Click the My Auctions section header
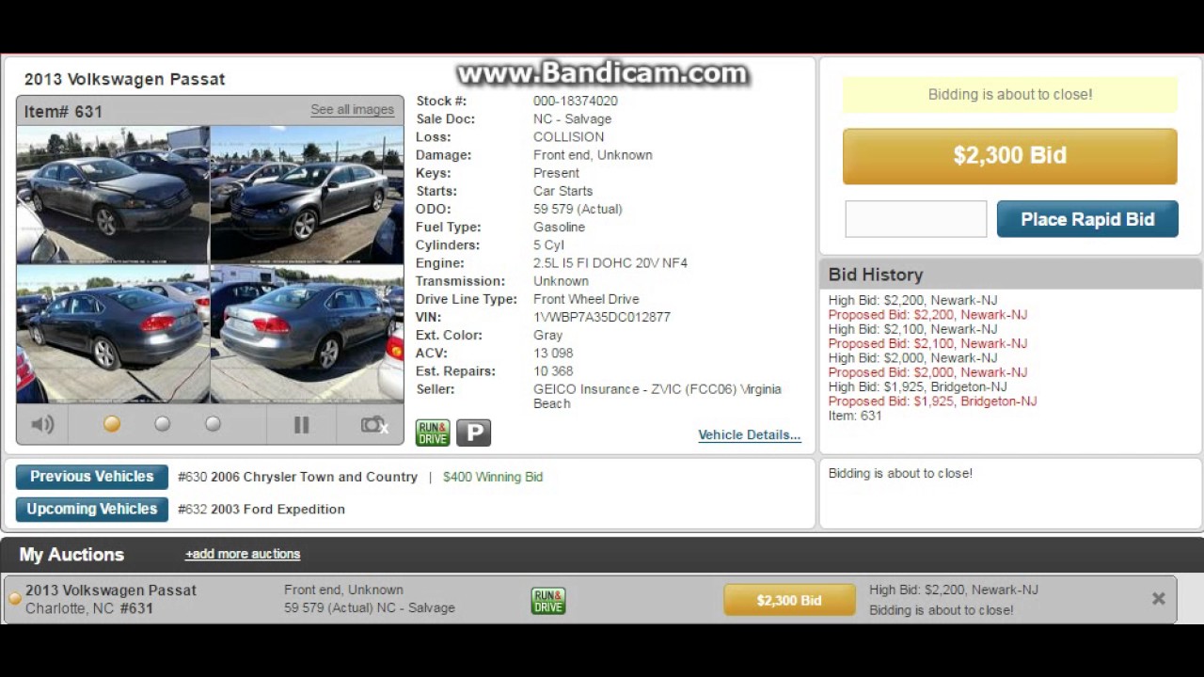 pyautogui.click(x=71, y=555)
